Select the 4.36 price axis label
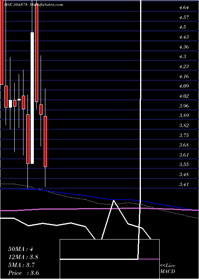 184,47
